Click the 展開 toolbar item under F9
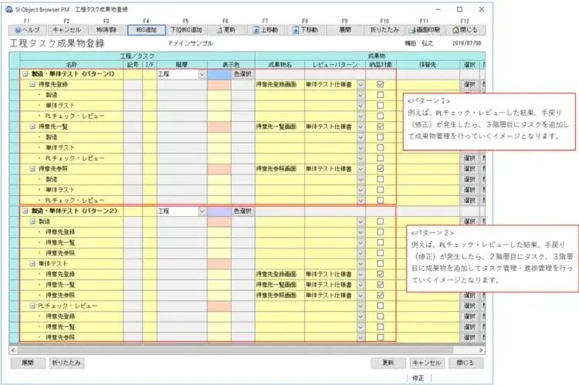The image size is (579, 385). tap(344, 30)
